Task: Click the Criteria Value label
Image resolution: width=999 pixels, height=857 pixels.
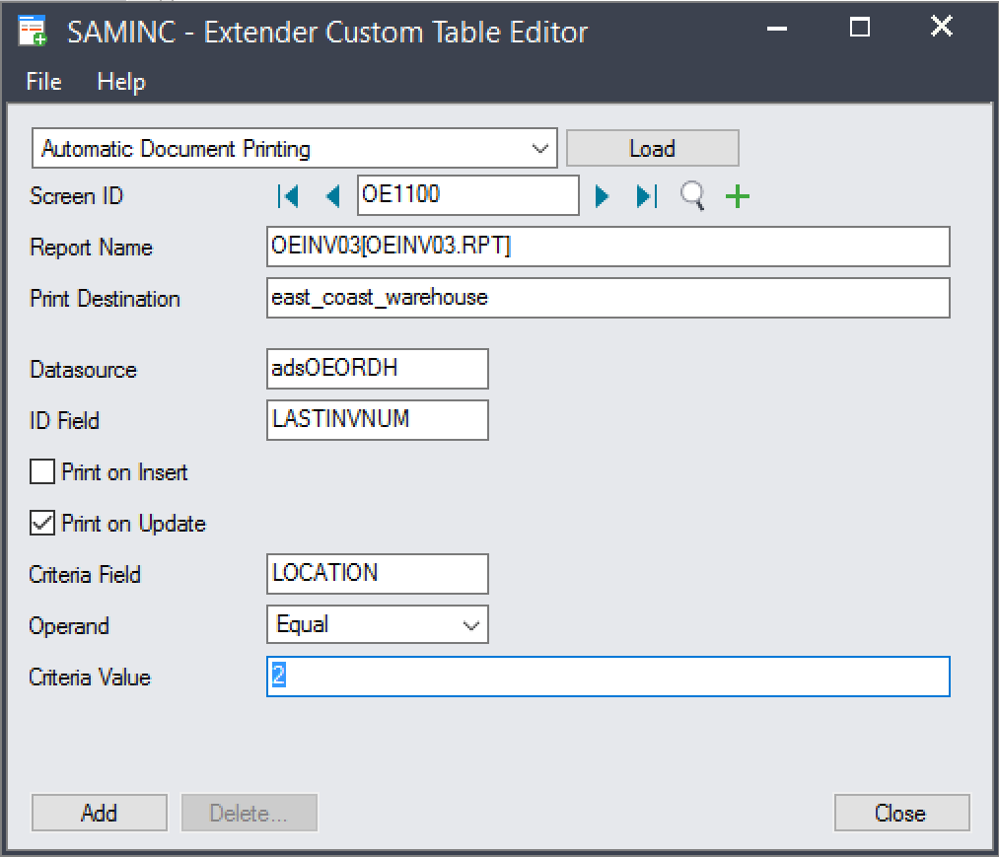Action: click(90, 678)
